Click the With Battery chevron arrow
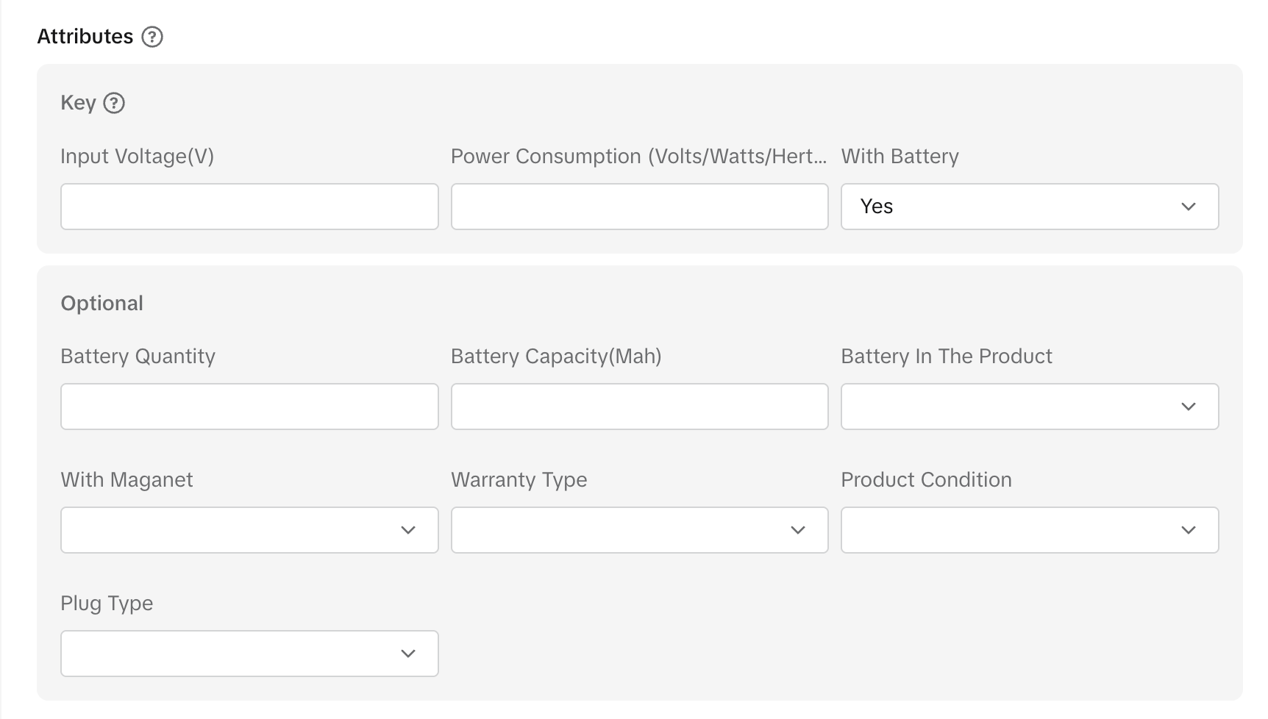The height and width of the screenshot is (719, 1268). [x=1188, y=207]
